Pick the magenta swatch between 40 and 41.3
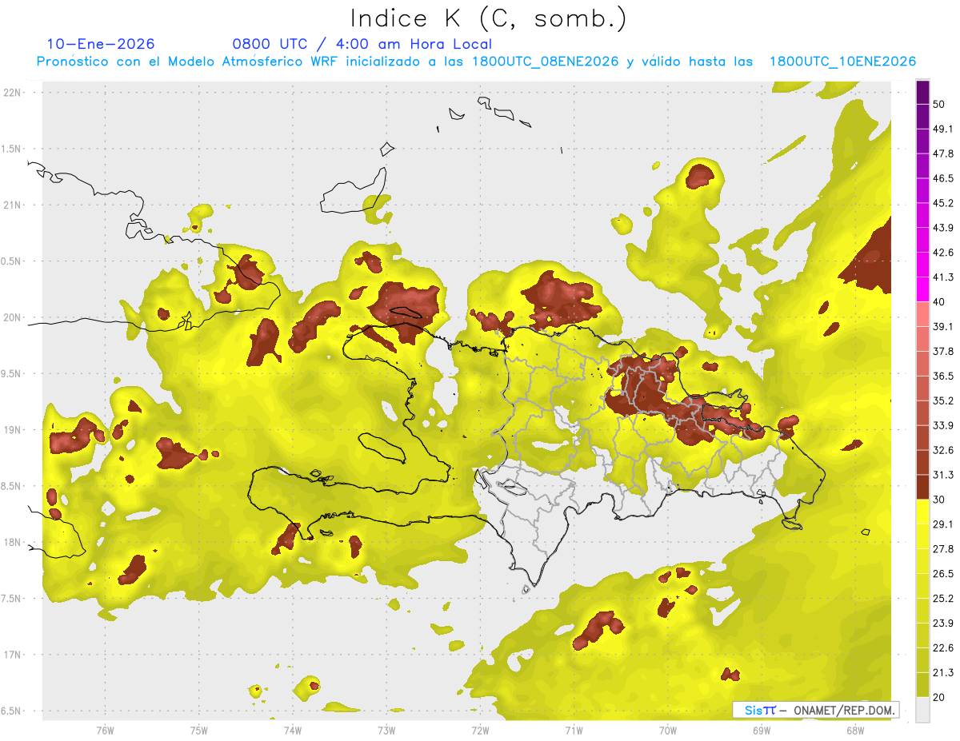 click(x=923, y=289)
